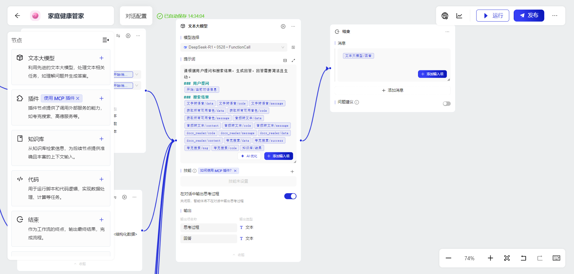This screenshot has height=274, width=574.
Task: Open the DeepSeek-R1 model dropdown
Action: 234,47
